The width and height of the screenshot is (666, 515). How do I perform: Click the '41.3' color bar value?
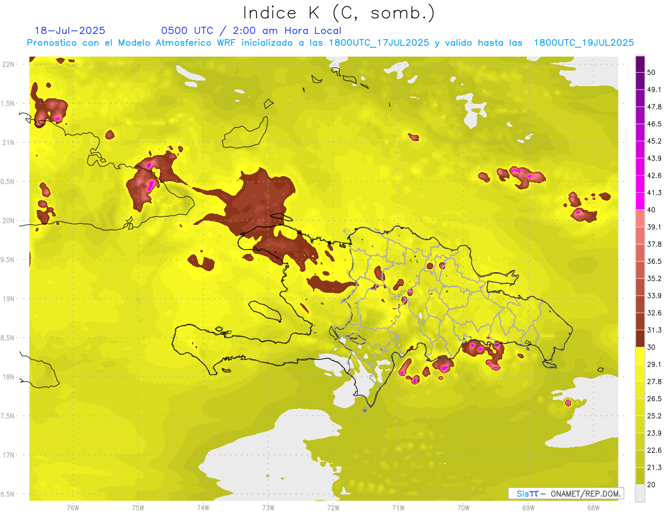[654, 193]
